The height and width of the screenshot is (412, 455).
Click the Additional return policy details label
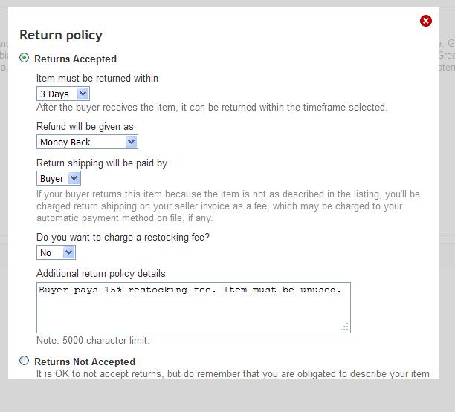click(x=101, y=273)
